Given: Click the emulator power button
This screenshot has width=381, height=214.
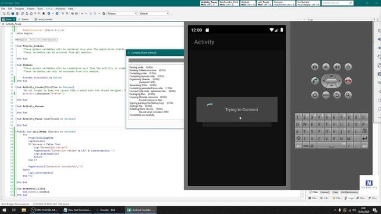Looking at the screenshot, I should (x=348, y=67).
